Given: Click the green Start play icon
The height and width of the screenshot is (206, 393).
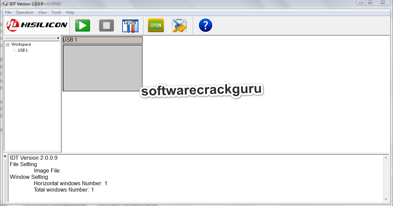Looking at the screenshot, I should 82,25.
